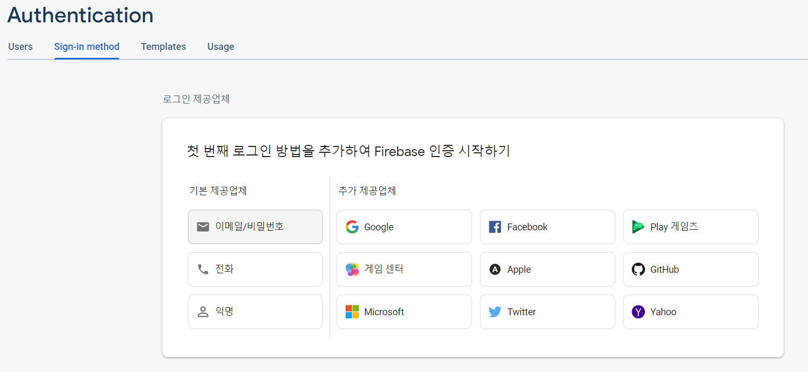
Task: Click the Game Center bubbles icon
Action: coord(352,269)
